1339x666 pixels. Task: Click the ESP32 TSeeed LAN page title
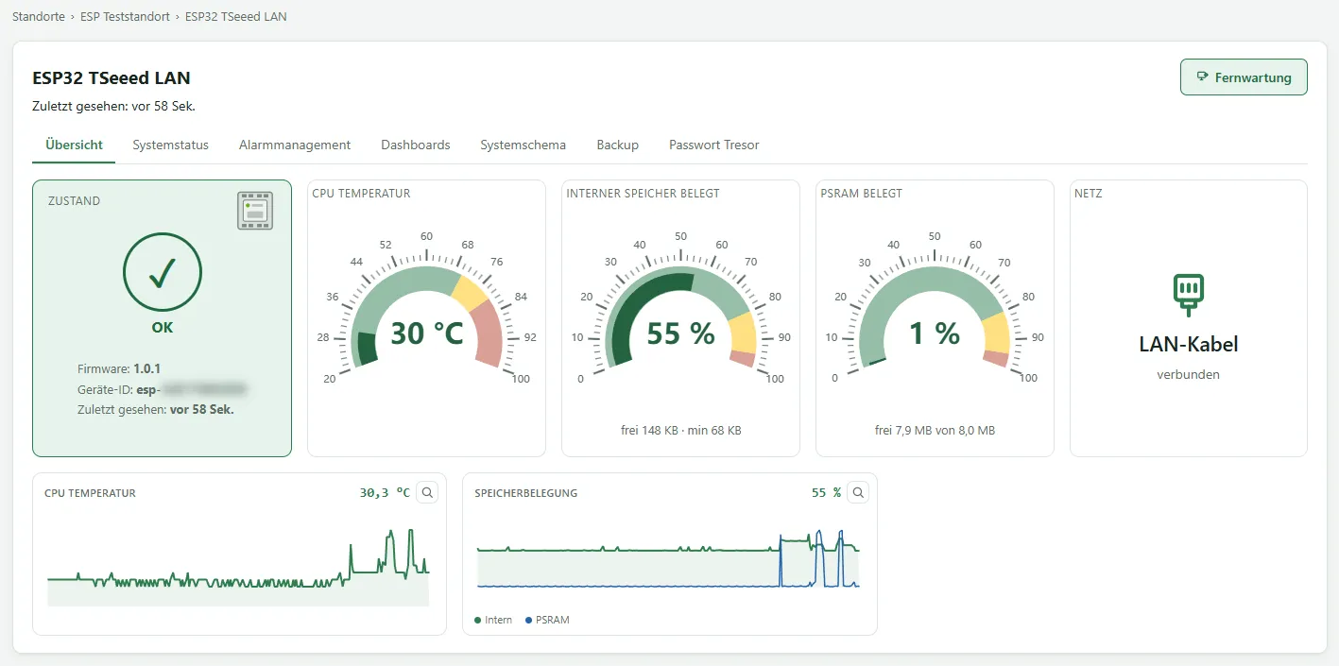112,77
